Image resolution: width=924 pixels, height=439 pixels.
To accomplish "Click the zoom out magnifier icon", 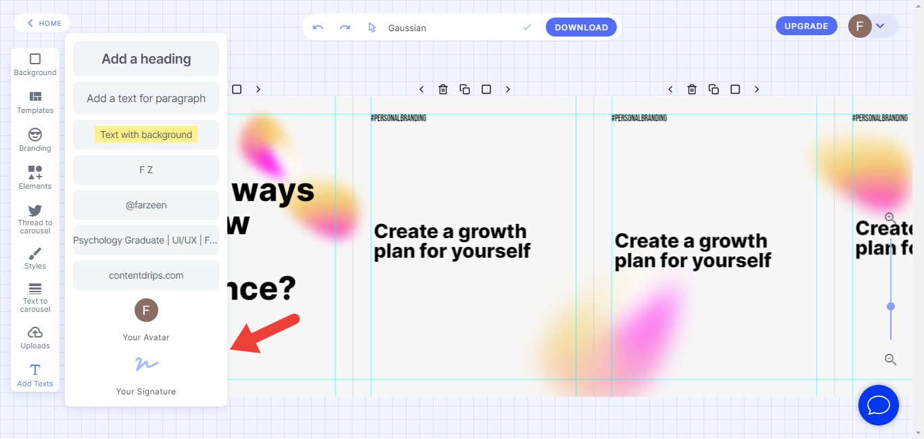I will (x=890, y=360).
